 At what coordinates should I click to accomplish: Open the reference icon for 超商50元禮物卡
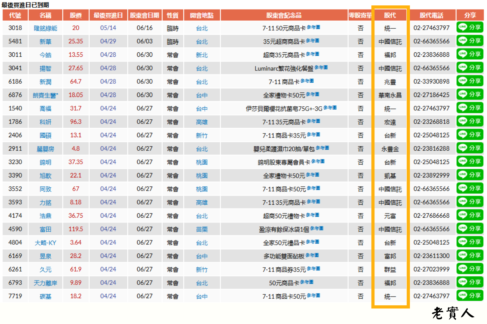pyautogui.click(x=312, y=215)
